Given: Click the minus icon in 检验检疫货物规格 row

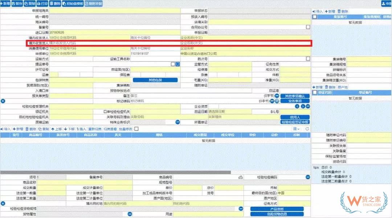Looking at the screenshot, I should point(241,209).
